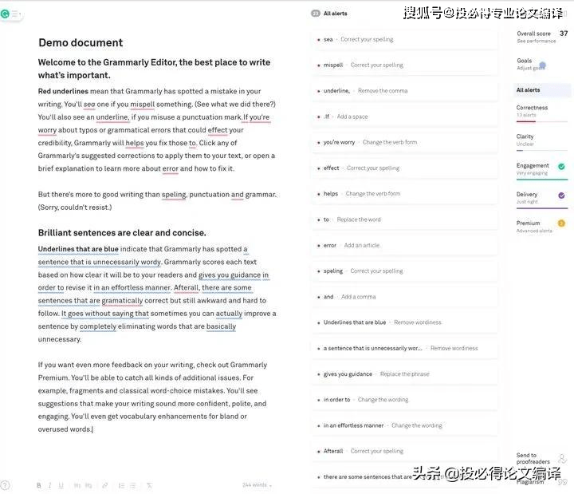Open the 'and' add a comma alert
574x494 pixels.
click(x=405, y=296)
